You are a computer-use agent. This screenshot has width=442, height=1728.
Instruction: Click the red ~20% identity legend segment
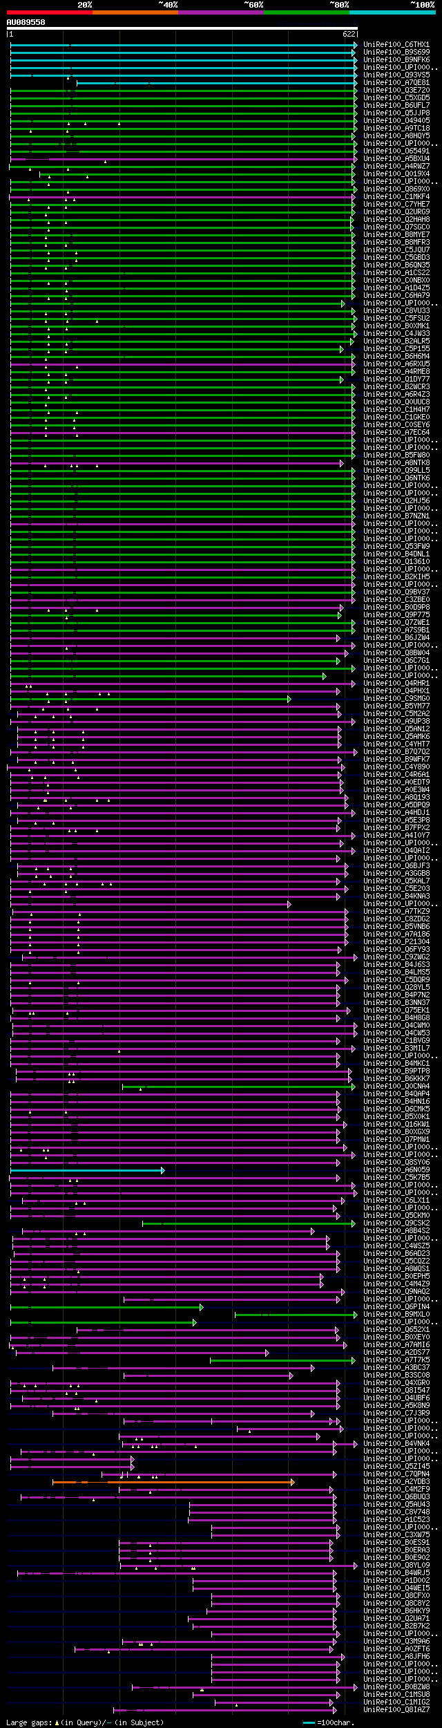pyautogui.click(x=50, y=12)
